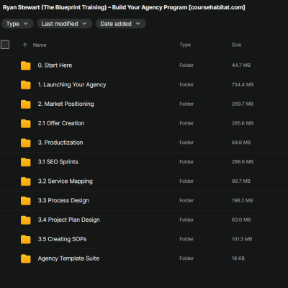Click the 286.6 MB size value

243,162
